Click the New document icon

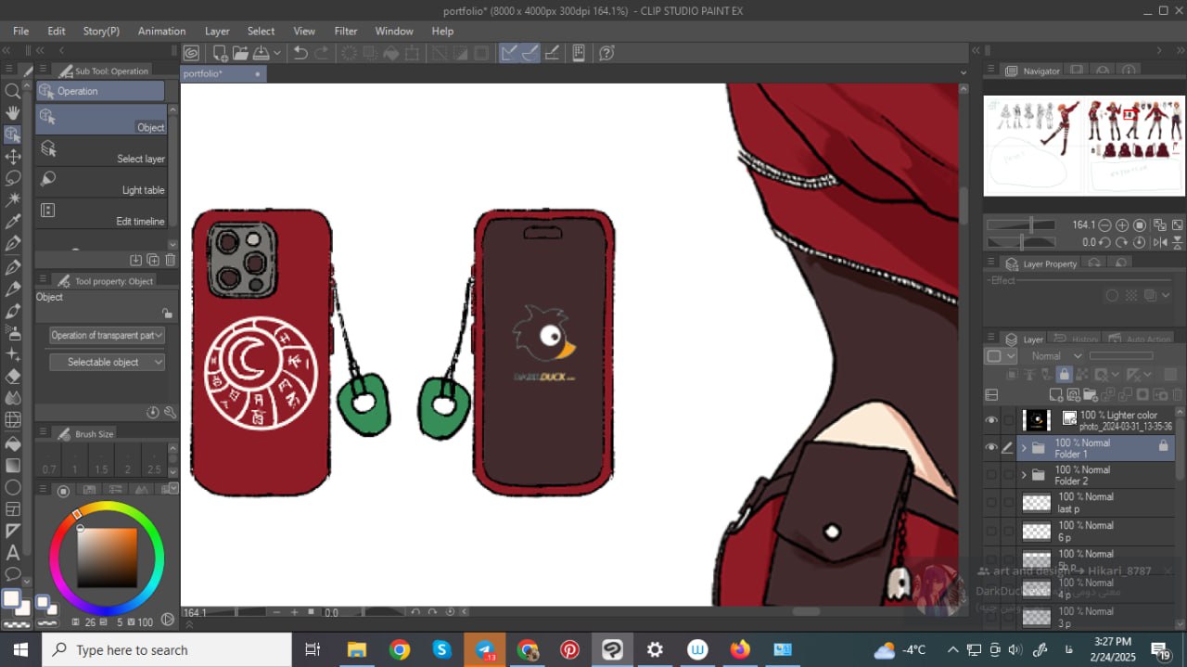[x=220, y=53]
